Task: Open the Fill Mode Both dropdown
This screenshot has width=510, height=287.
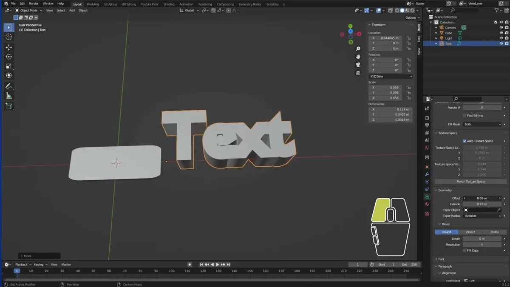Action: click(x=482, y=124)
